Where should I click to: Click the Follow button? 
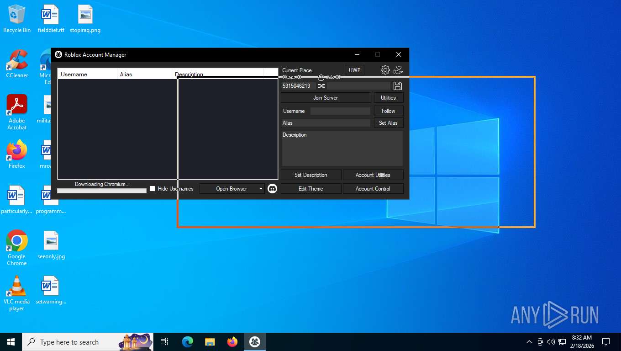(389, 111)
